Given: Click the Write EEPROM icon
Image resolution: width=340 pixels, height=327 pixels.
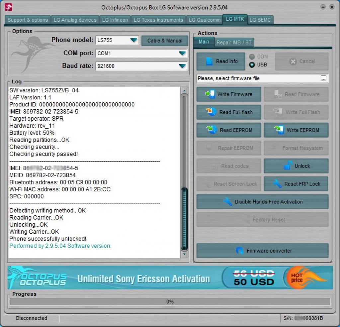Looking at the screenshot, I should click(x=279, y=130).
